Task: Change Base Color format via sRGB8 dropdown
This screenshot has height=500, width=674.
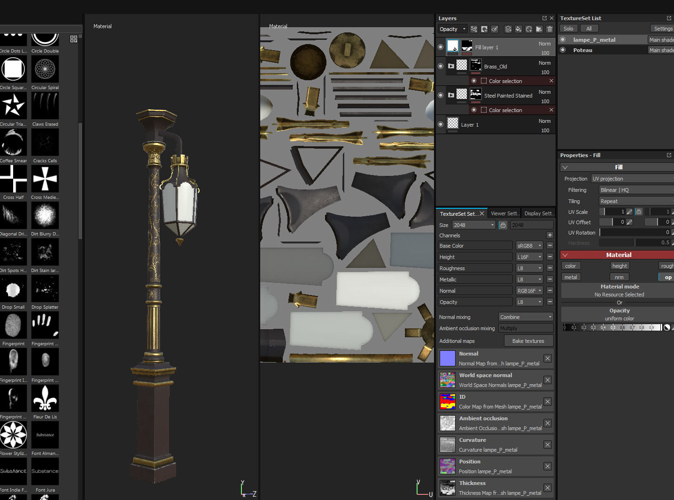Action: coord(529,245)
